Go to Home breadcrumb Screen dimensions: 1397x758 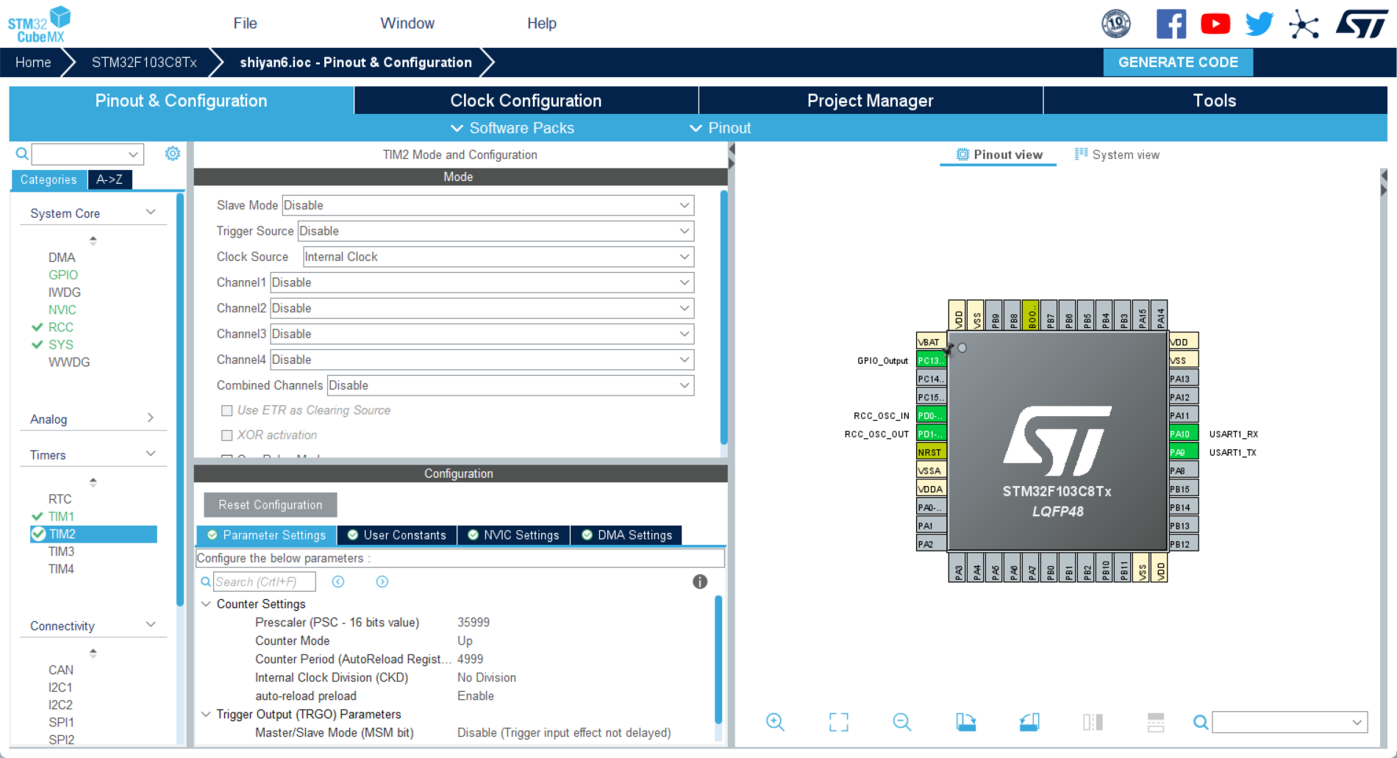(x=33, y=62)
